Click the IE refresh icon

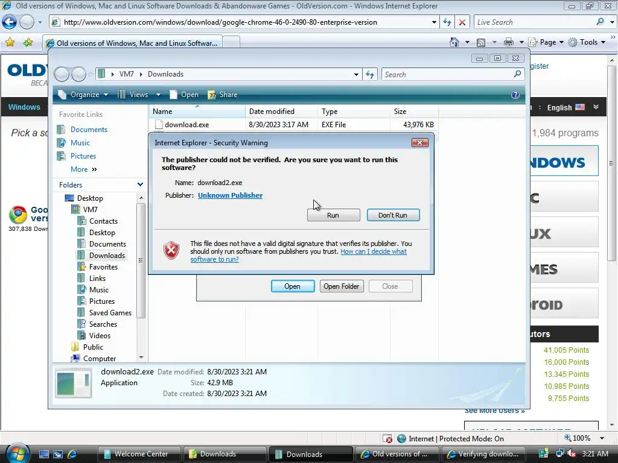click(x=447, y=22)
